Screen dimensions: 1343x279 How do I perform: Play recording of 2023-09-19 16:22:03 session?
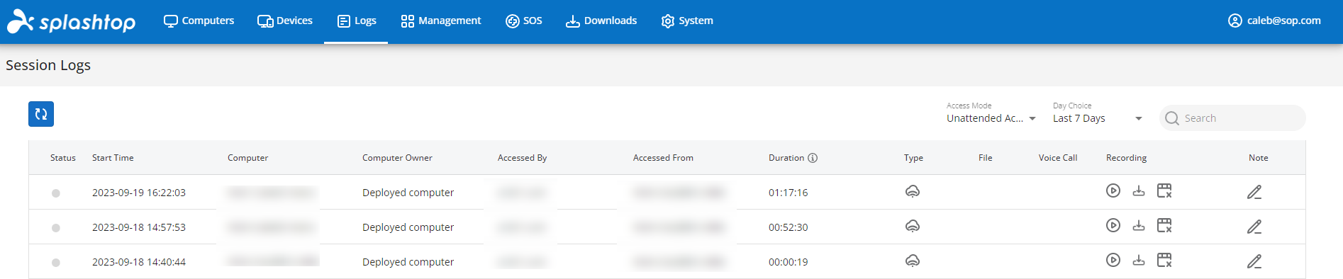1113,190
